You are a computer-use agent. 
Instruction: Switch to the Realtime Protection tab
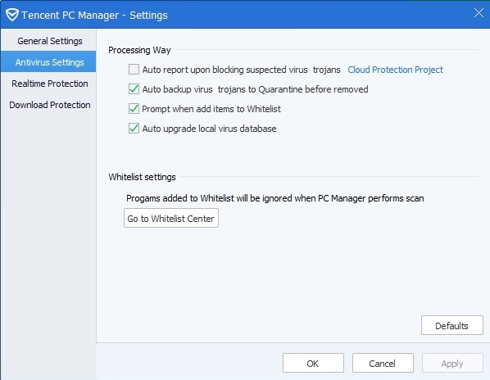[x=50, y=84]
